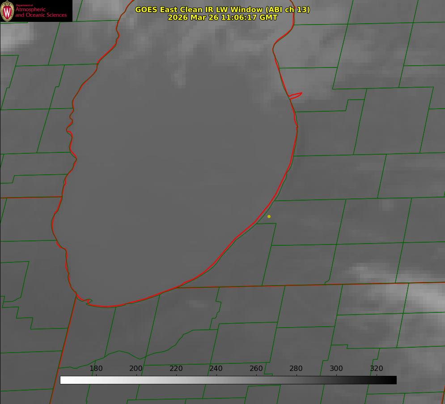Click the "GOES East Clean IR LW Window" title

point(222,9)
